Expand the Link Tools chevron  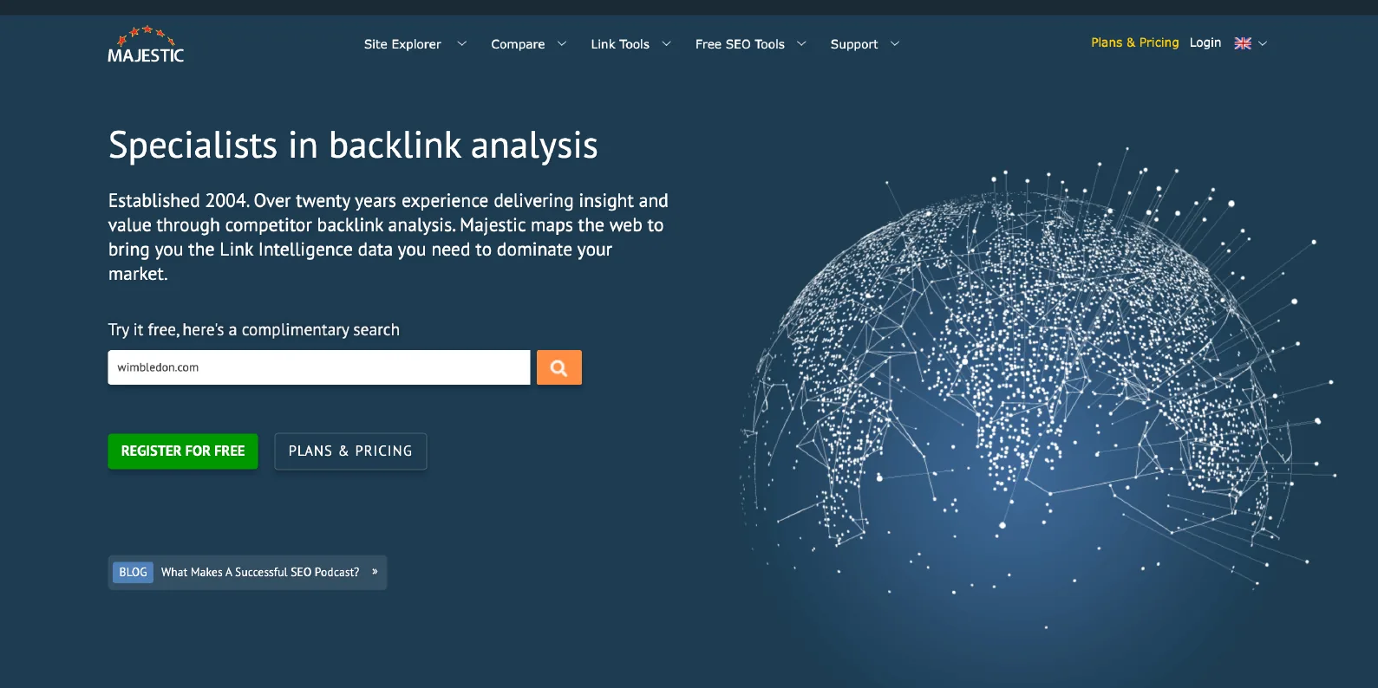pos(667,43)
